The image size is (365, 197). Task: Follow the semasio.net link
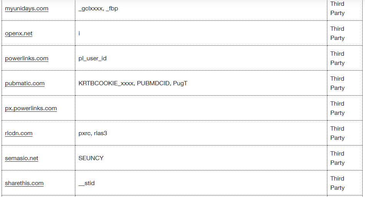22,158
